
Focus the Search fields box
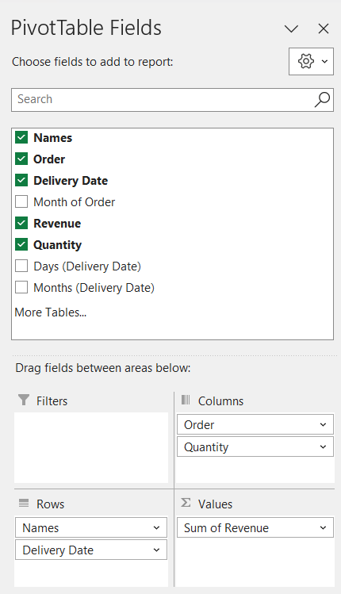pyautogui.click(x=172, y=100)
